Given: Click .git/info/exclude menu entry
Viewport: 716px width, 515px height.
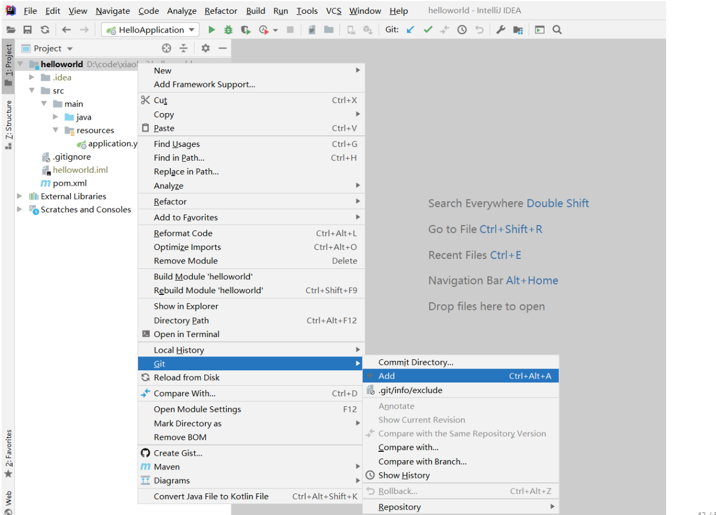Looking at the screenshot, I should point(461,390).
